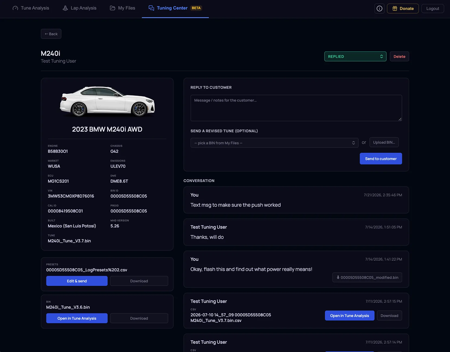Log out using the Logout button
Screen dimensions: 450x352
point(432,8)
